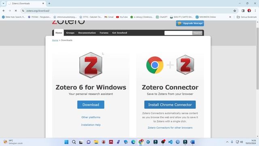Bookmark this page with the star icon
Image resolution: width=259 pixels, height=146 pixels.
point(235,11)
